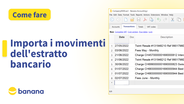Cut selection using the scissors icon
The image size is (184, 104).
pyautogui.click(x=172, y=20)
